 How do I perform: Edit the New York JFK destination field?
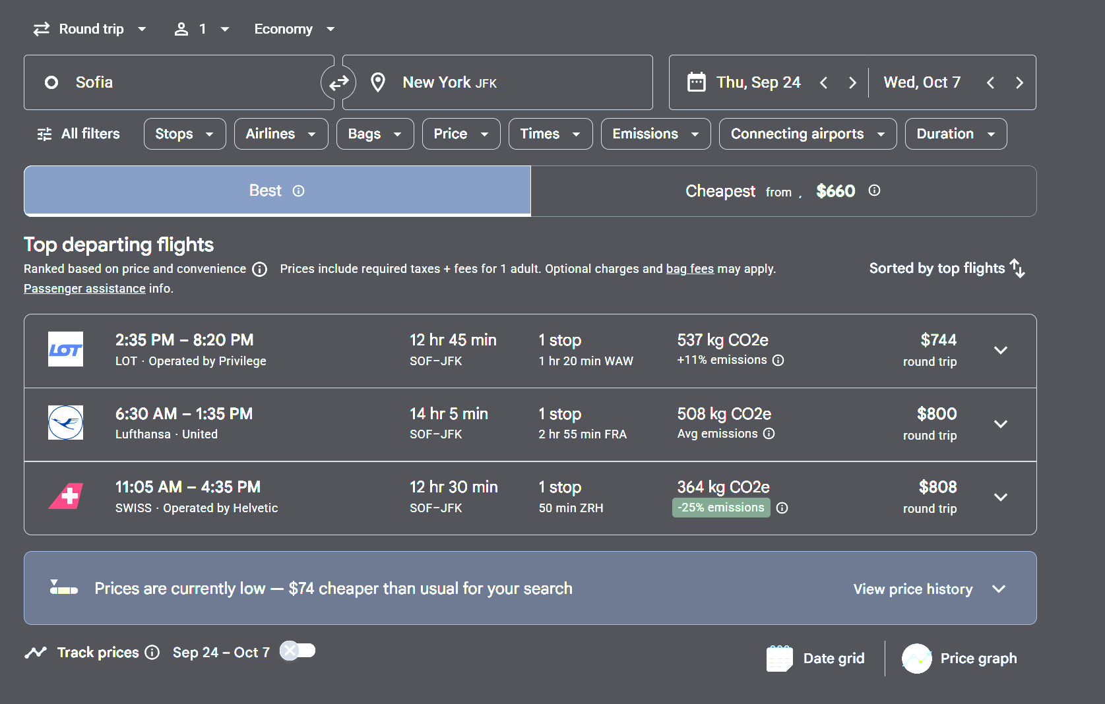(498, 82)
